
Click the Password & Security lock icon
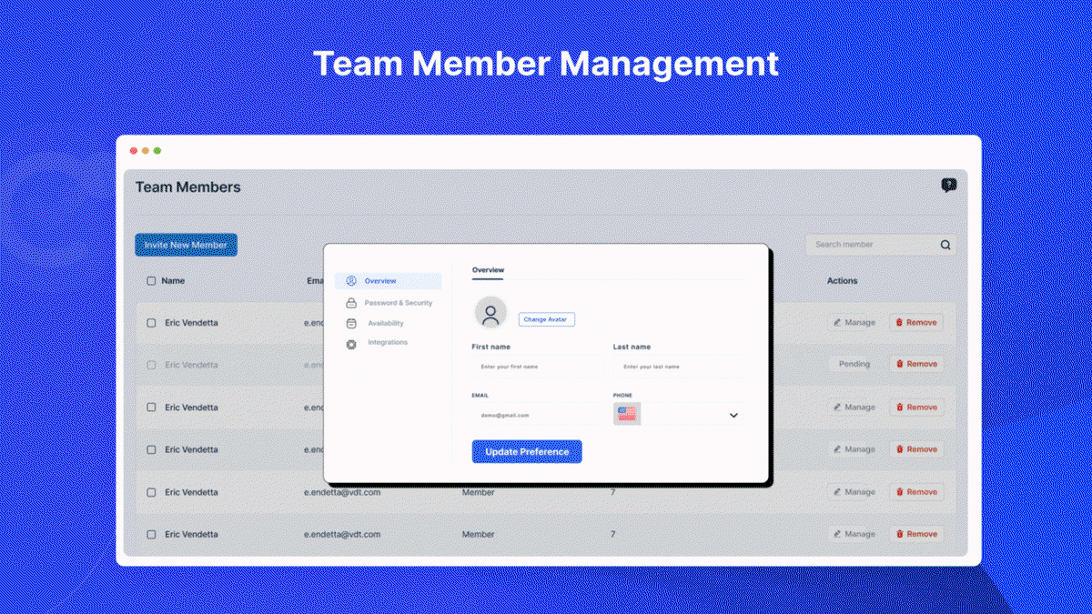351,302
